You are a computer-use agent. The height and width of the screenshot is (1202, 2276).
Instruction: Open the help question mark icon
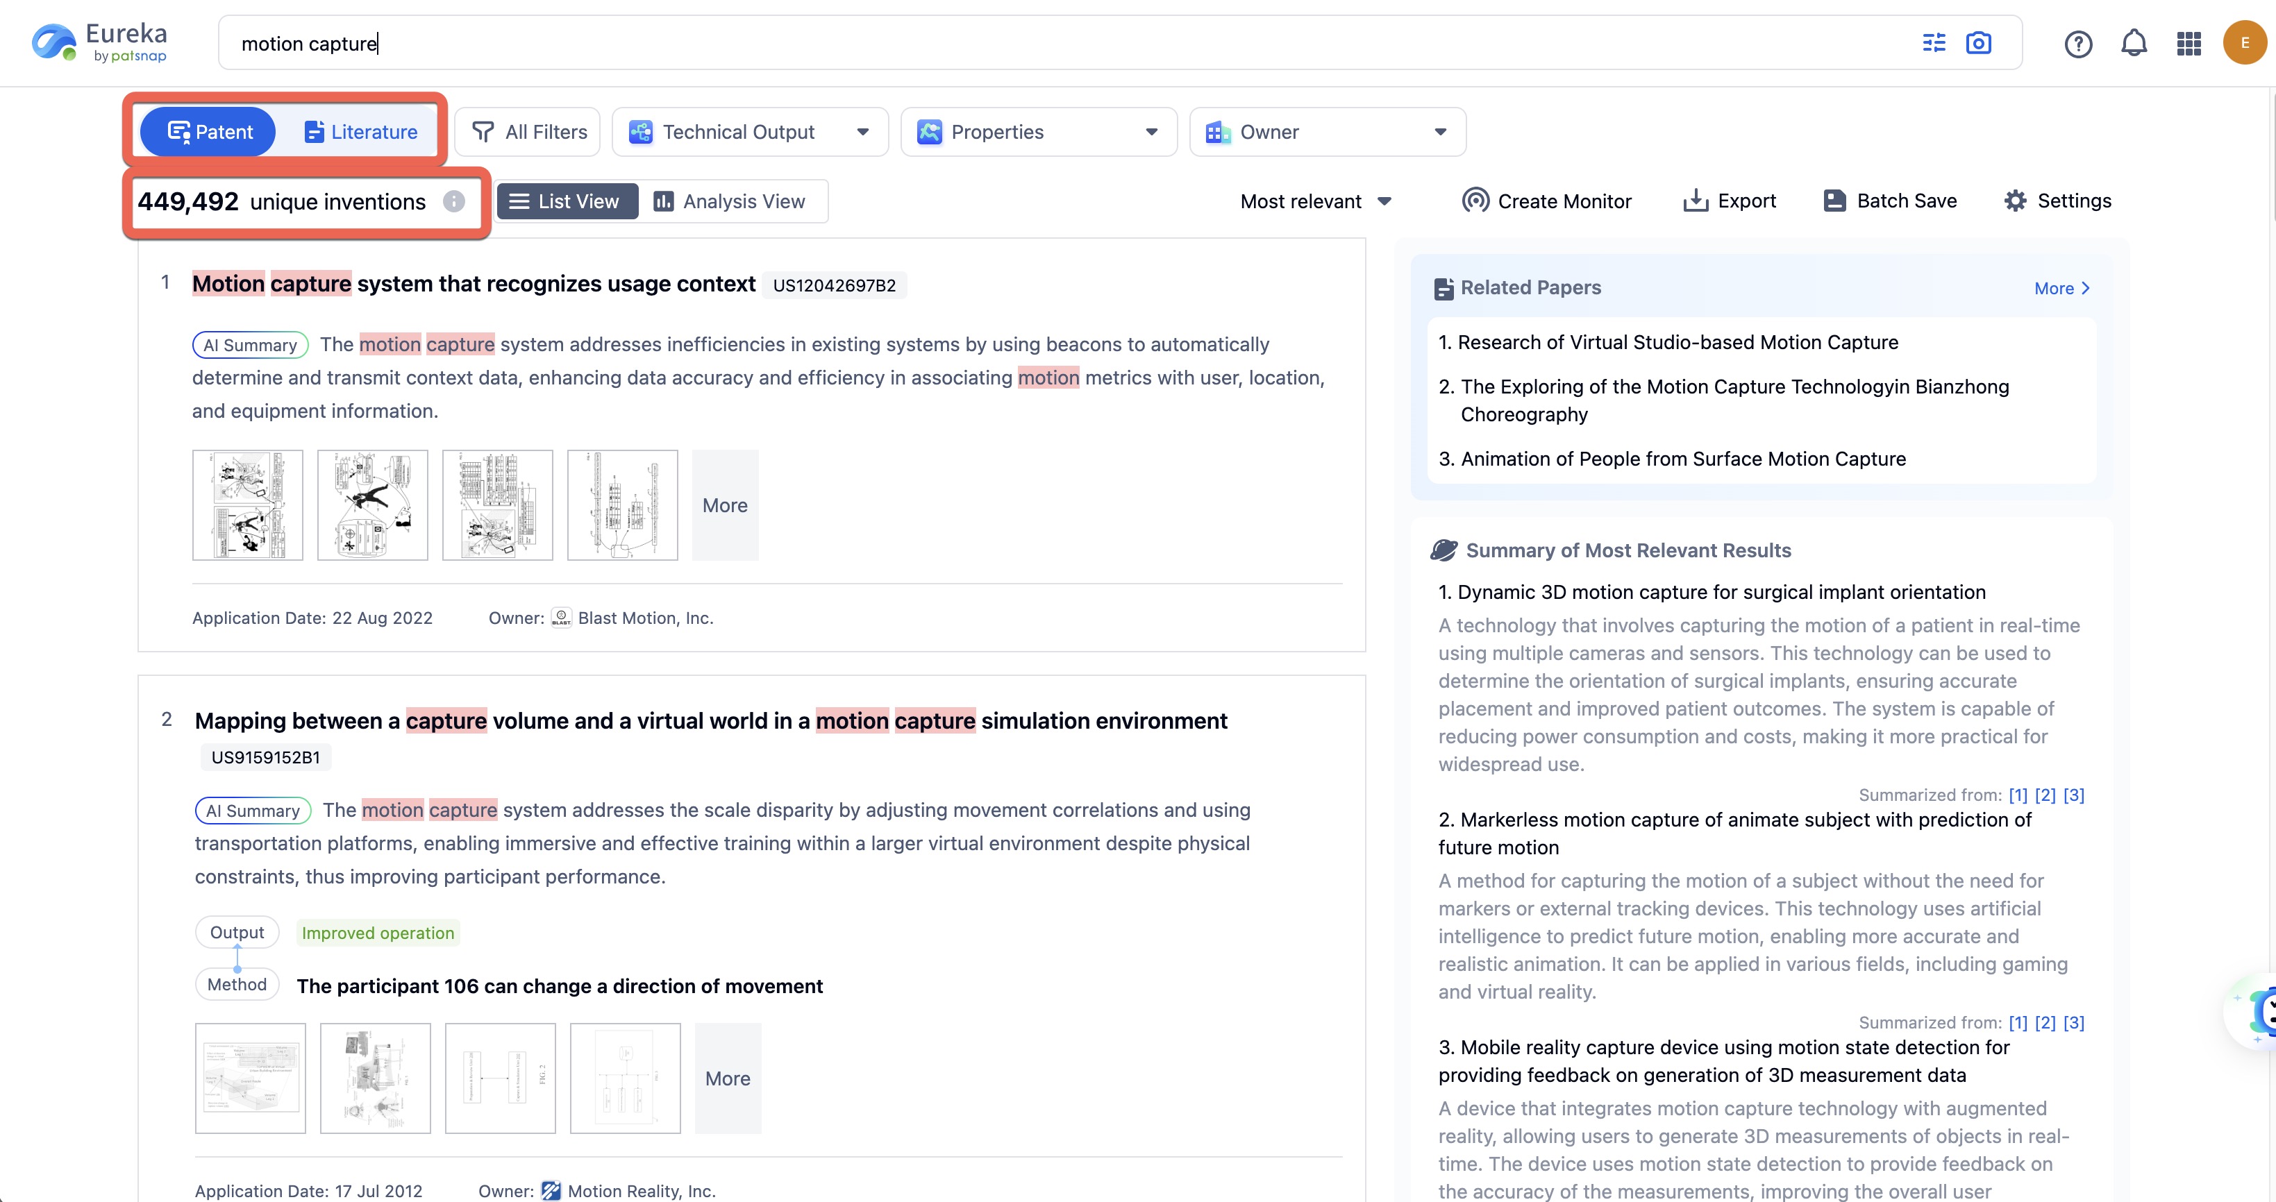coord(2077,43)
